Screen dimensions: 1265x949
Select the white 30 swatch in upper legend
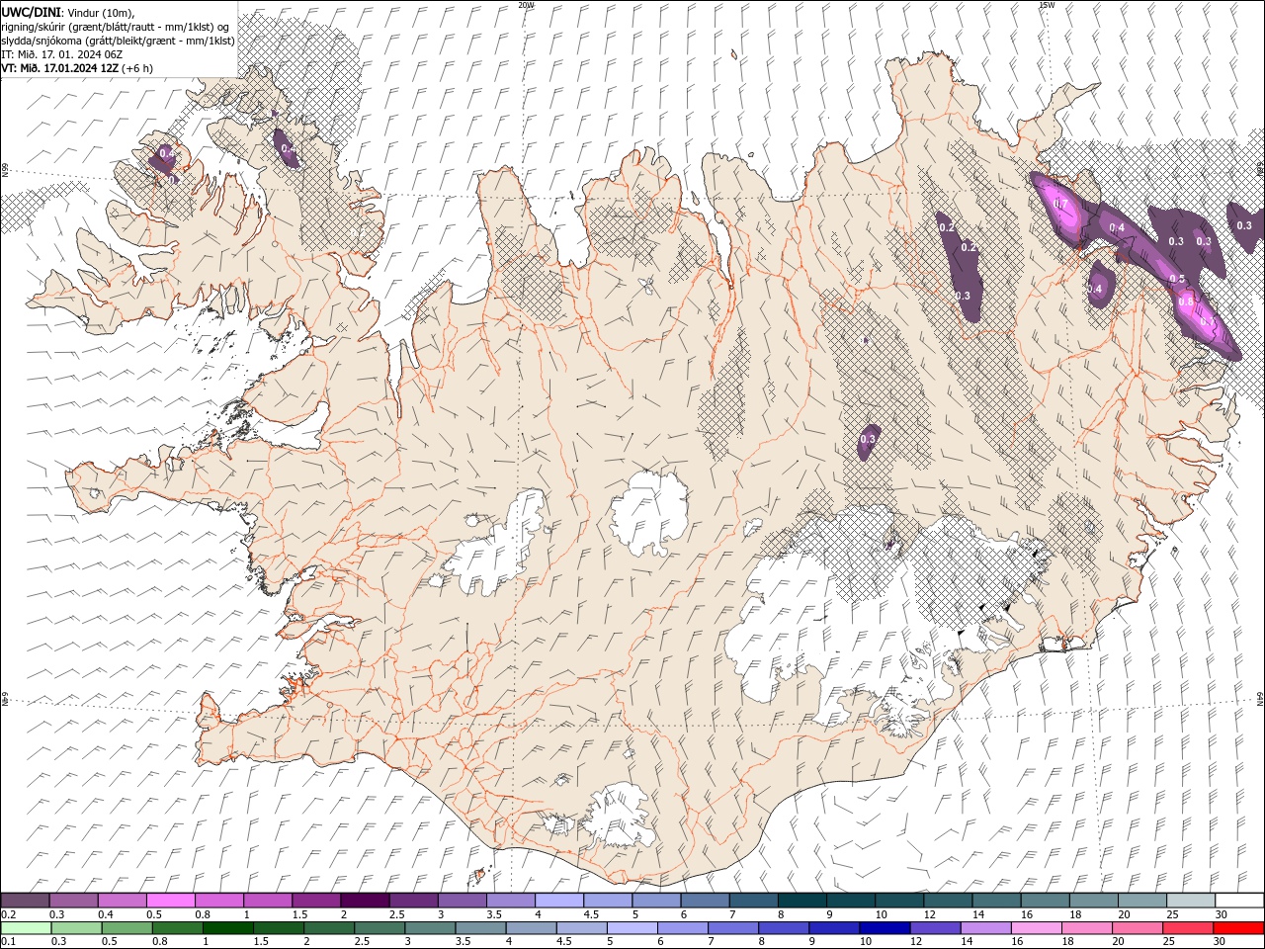pos(1239,901)
